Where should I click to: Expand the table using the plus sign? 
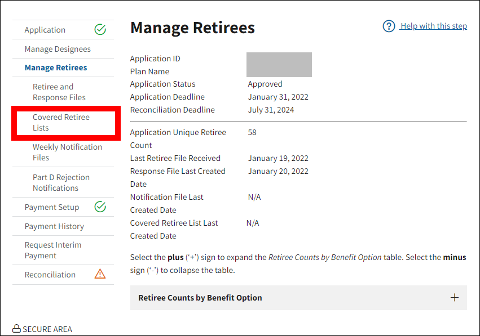click(454, 298)
